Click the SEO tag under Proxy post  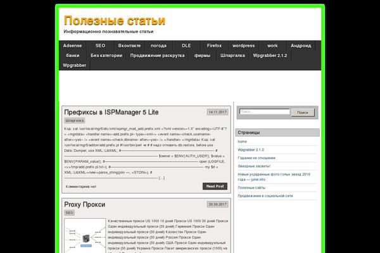point(69,213)
